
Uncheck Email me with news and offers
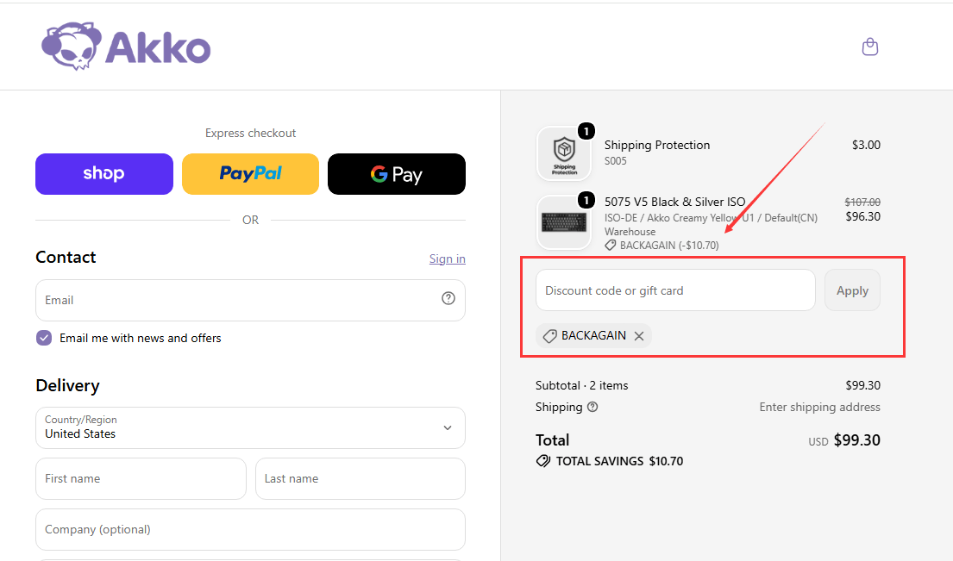tap(44, 338)
